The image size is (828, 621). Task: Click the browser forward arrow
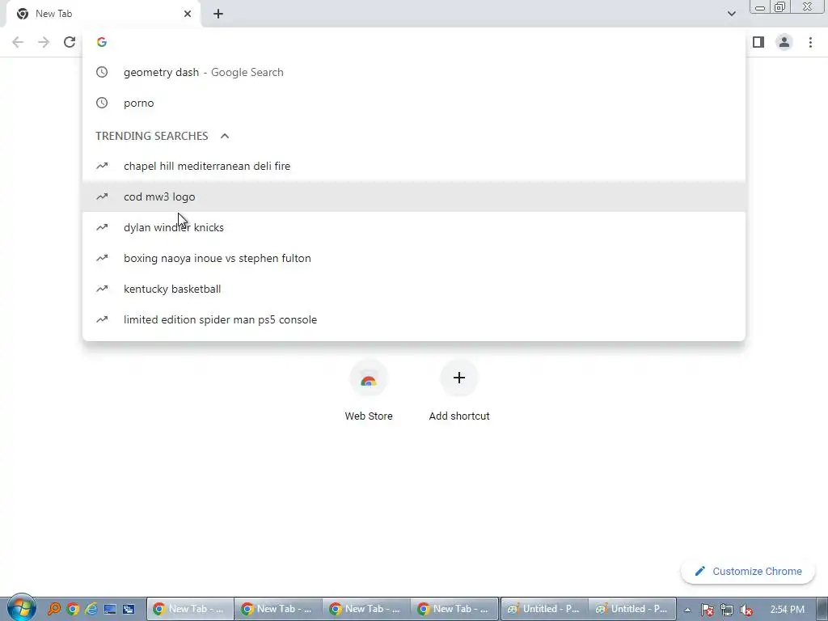pos(44,42)
